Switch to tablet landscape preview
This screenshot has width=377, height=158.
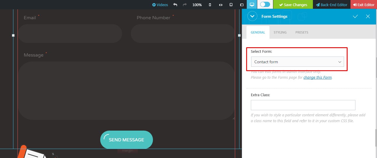(242, 5)
